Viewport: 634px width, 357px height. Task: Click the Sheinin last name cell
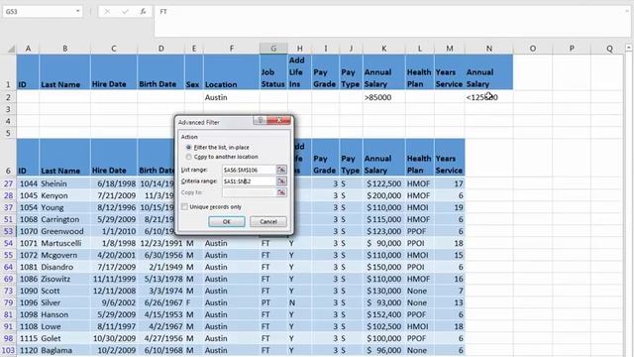pos(64,183)
